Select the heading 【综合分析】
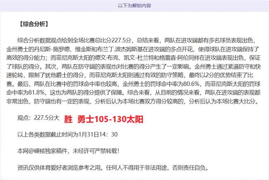Viewport: 269px width, 180px height. [x=34, y=24]
